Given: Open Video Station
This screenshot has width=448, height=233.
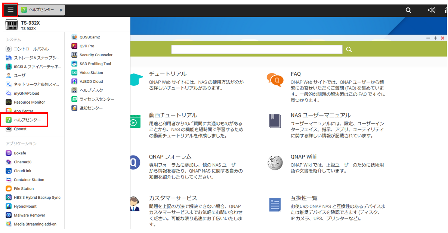Looking at the screenshot, I should tap(87, 72).
